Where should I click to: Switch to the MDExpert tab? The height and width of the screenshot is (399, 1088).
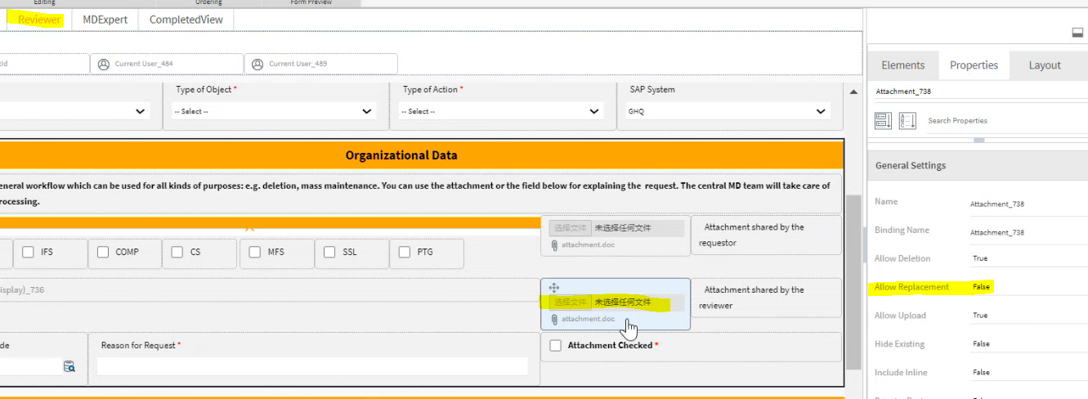click(x=105, y=20)
